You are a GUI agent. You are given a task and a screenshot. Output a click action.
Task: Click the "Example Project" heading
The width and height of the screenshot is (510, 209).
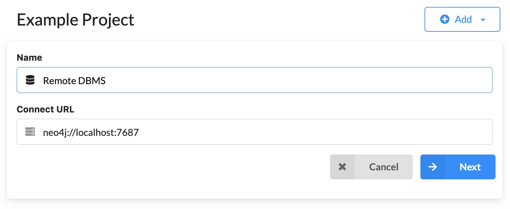click(75, 20)
